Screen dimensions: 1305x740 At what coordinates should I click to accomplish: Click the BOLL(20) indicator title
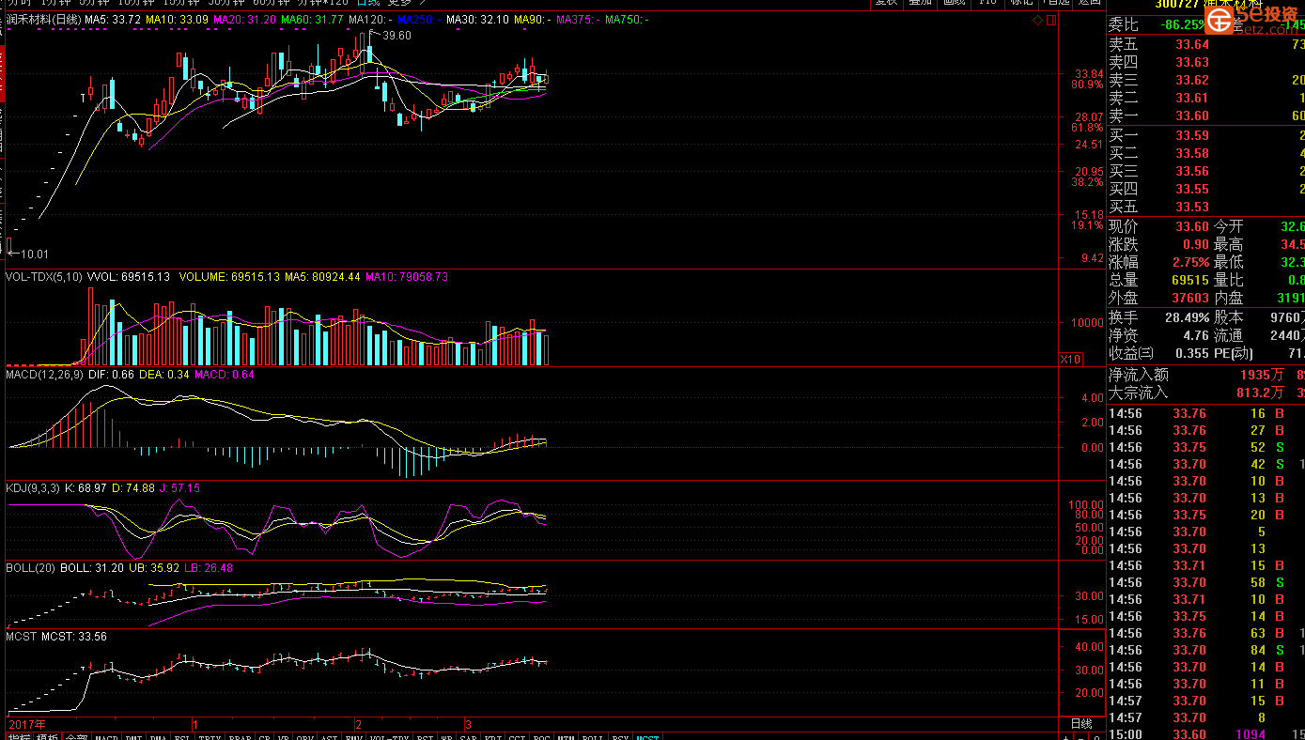point(31,568)
